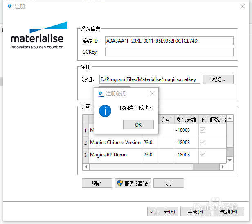
Task: Click row header number 3
Action: (x=85, y=155)
